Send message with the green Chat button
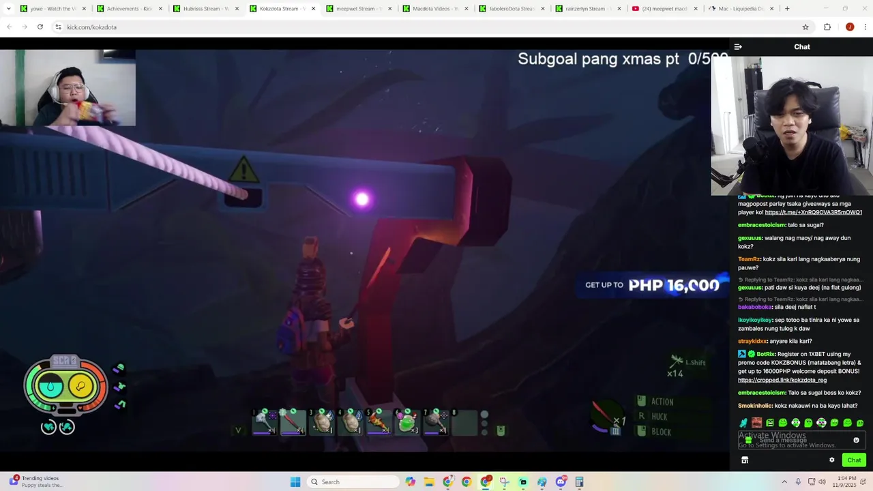 point(854,460)
